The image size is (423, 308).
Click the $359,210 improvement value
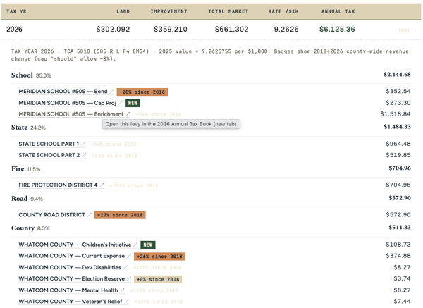171,30
